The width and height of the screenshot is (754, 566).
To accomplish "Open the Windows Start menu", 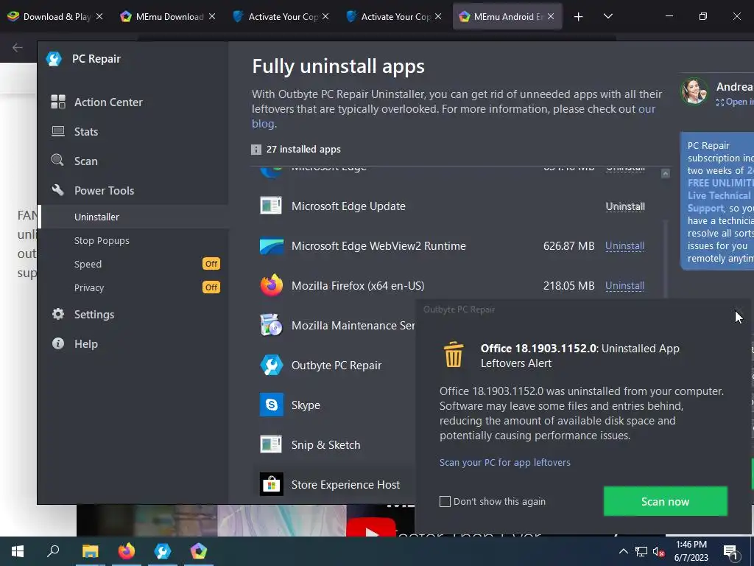I will pos(18,551).
